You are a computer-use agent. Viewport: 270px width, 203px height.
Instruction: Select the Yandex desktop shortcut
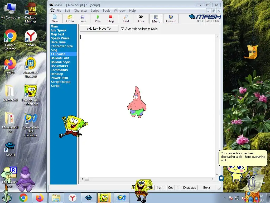[31, 38]
